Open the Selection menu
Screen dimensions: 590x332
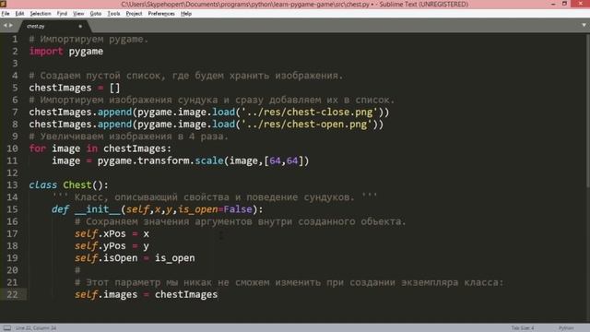click(41, 14)
